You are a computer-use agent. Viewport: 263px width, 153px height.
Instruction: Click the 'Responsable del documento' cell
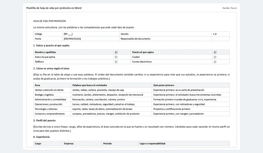click(x=165, y=39)
